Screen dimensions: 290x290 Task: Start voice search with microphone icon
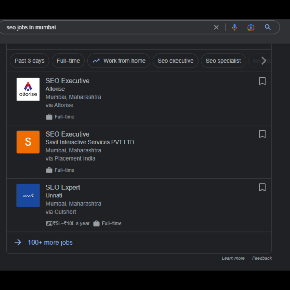pos(234,27)
